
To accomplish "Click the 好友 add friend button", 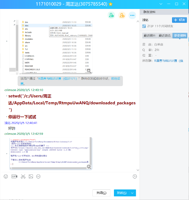I will 179,20.
